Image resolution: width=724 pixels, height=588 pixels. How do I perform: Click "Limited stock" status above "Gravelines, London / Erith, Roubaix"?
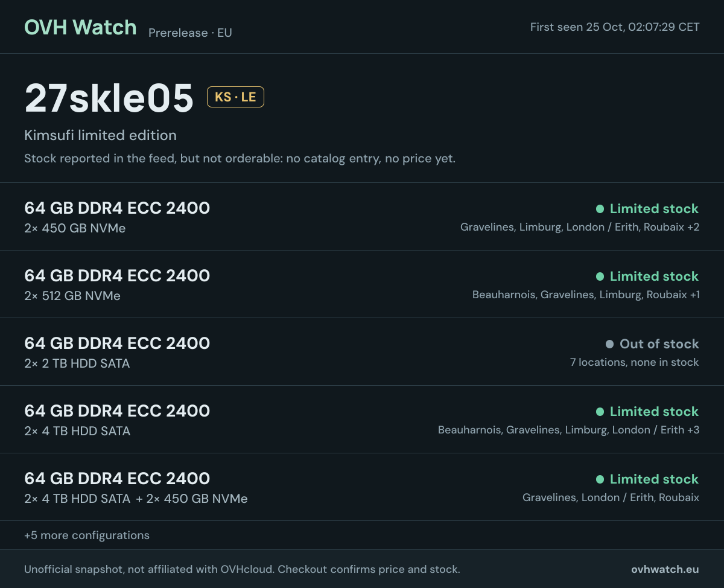coord(647,479)
